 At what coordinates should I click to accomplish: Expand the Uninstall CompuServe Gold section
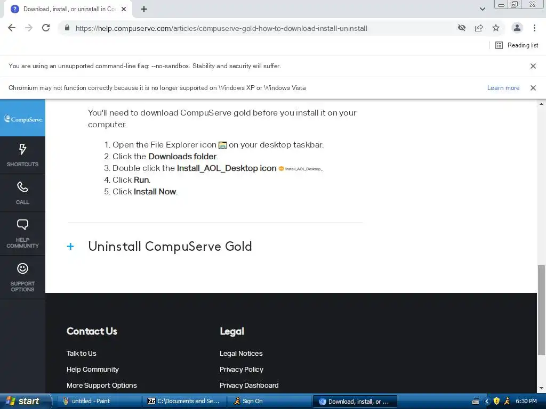(70, 247)
